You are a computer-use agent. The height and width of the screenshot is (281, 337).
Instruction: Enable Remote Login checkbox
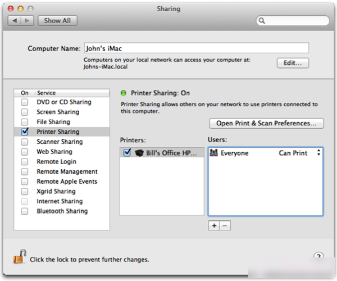tap(25, 161)
